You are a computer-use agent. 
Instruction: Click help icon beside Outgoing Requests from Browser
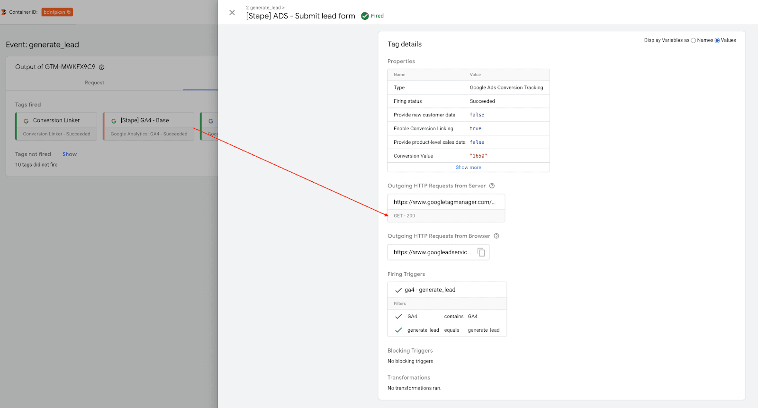[496, 236]
